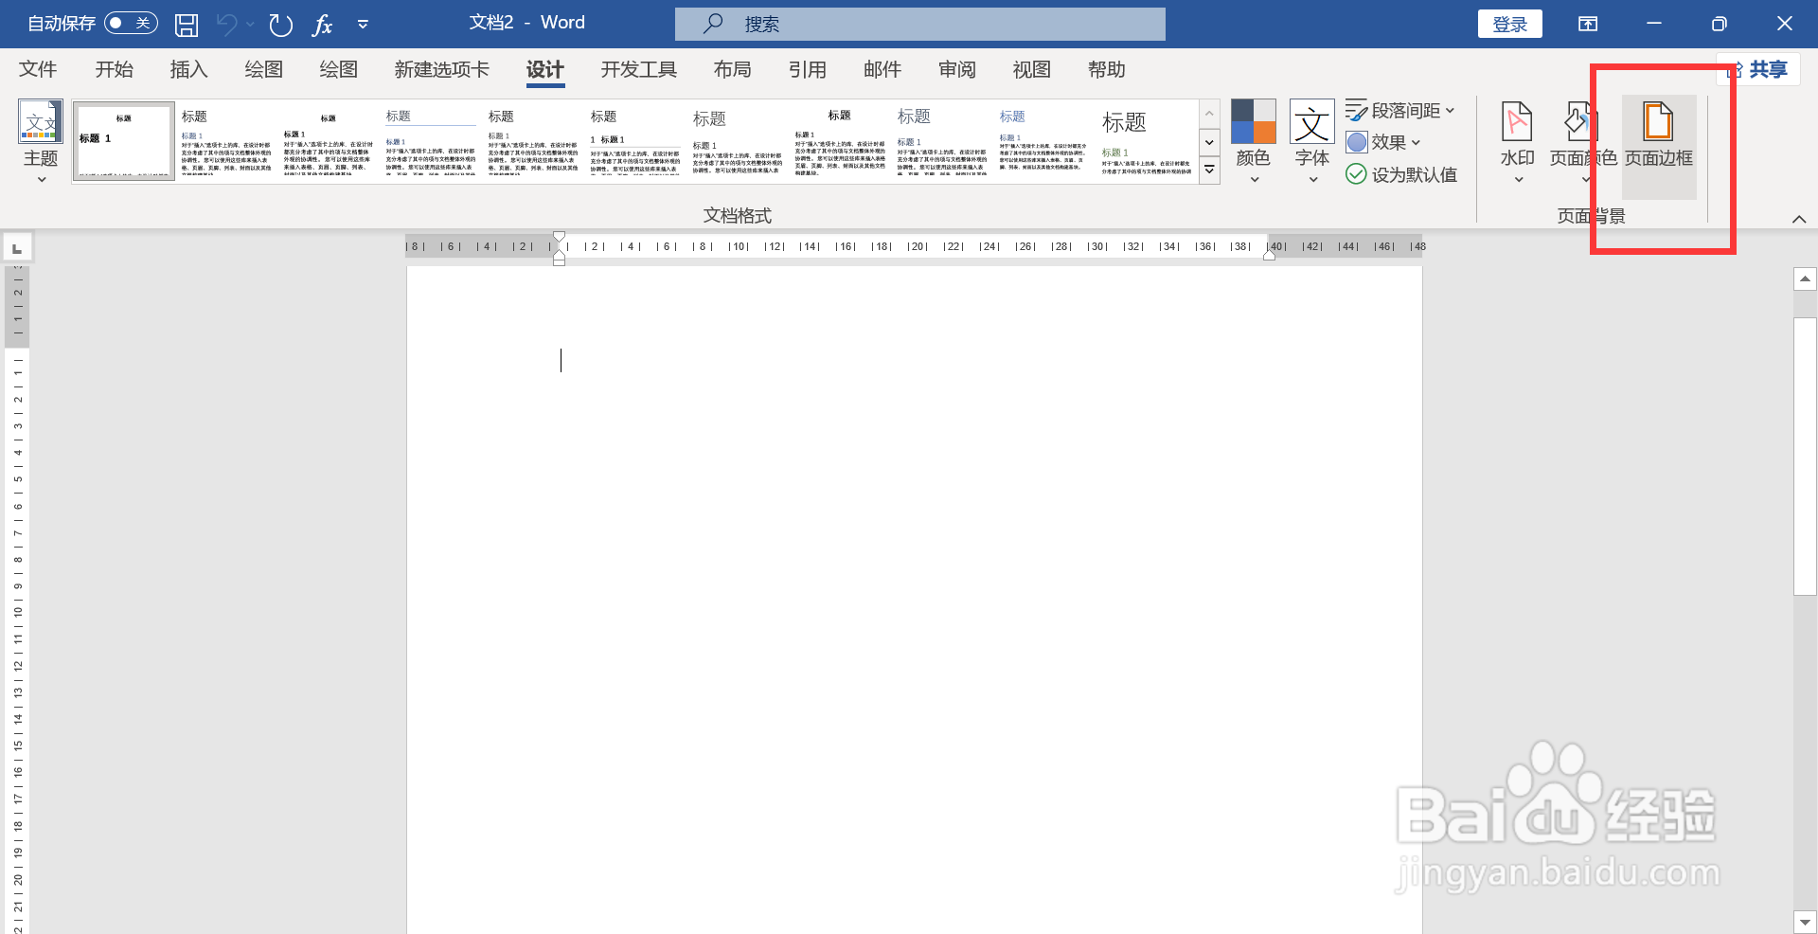Click the 登录 (Sign in) button
The width and height of the screenshot is (1818, 934).
click(1509, 23)
